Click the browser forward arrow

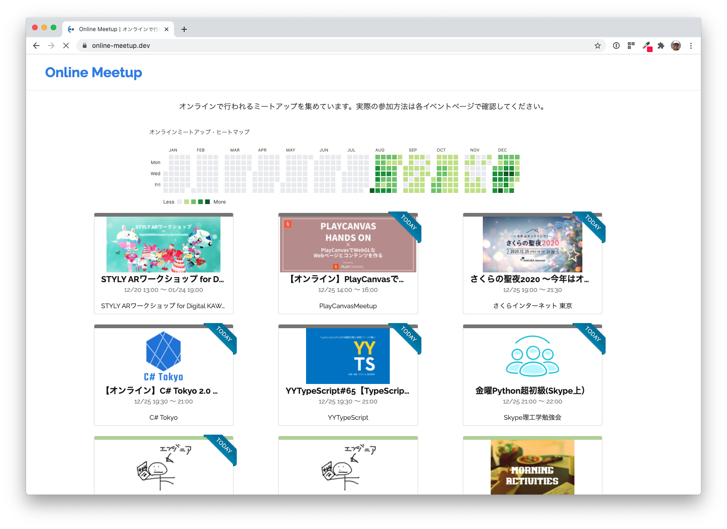[x=51, y=46]
